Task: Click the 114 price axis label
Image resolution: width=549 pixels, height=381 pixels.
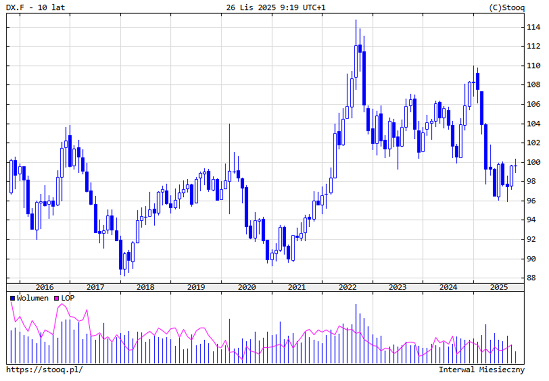Action: [533, 27]
